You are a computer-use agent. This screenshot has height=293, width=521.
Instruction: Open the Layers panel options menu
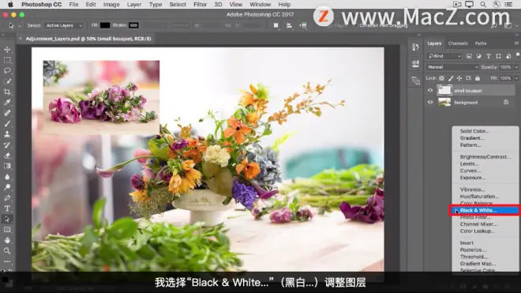pyautogui.click(x=516, y=43)
